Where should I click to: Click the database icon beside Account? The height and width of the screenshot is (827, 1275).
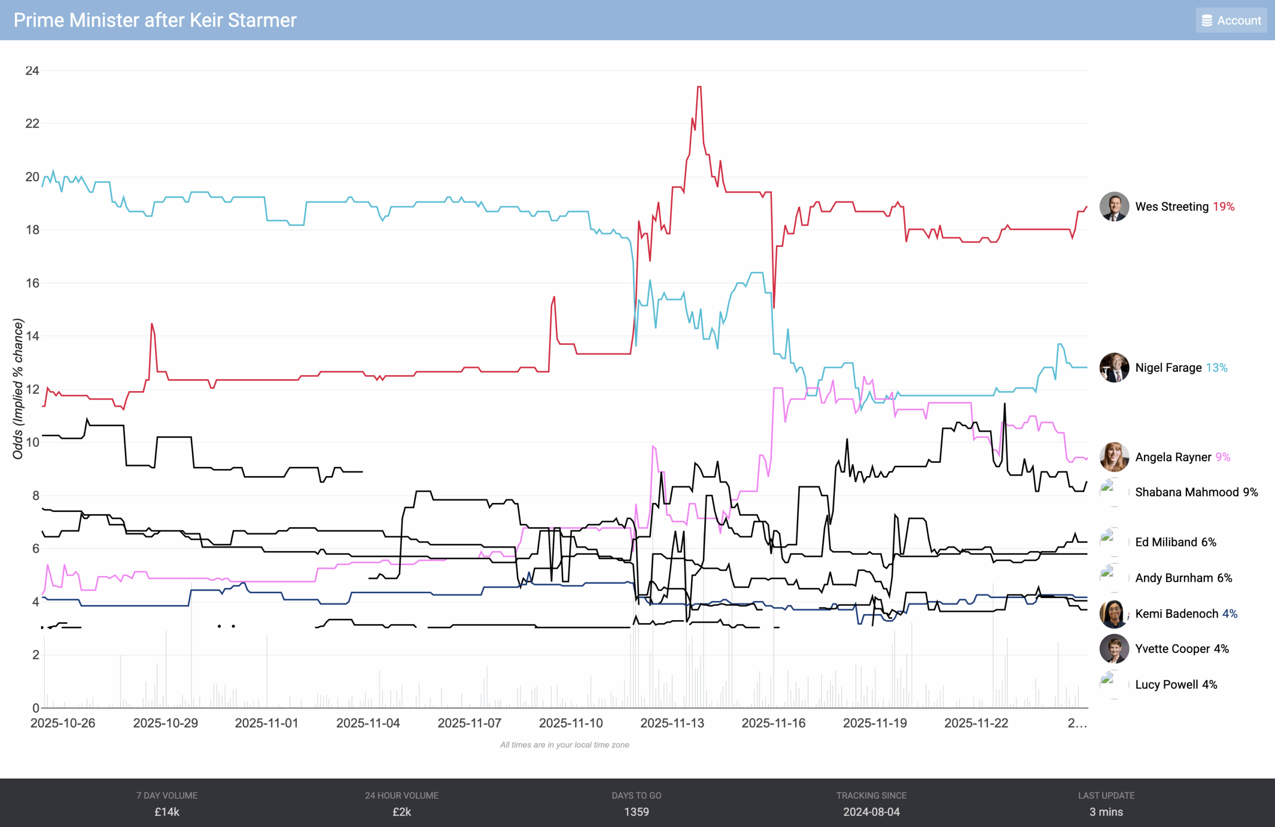(x=1206, y=20)
